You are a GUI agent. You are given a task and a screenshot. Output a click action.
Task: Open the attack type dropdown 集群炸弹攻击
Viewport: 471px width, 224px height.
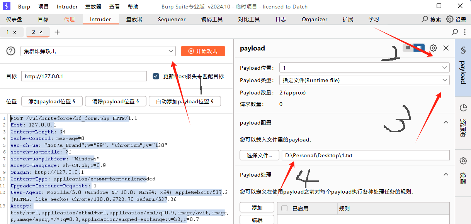[x=98, y=51]
